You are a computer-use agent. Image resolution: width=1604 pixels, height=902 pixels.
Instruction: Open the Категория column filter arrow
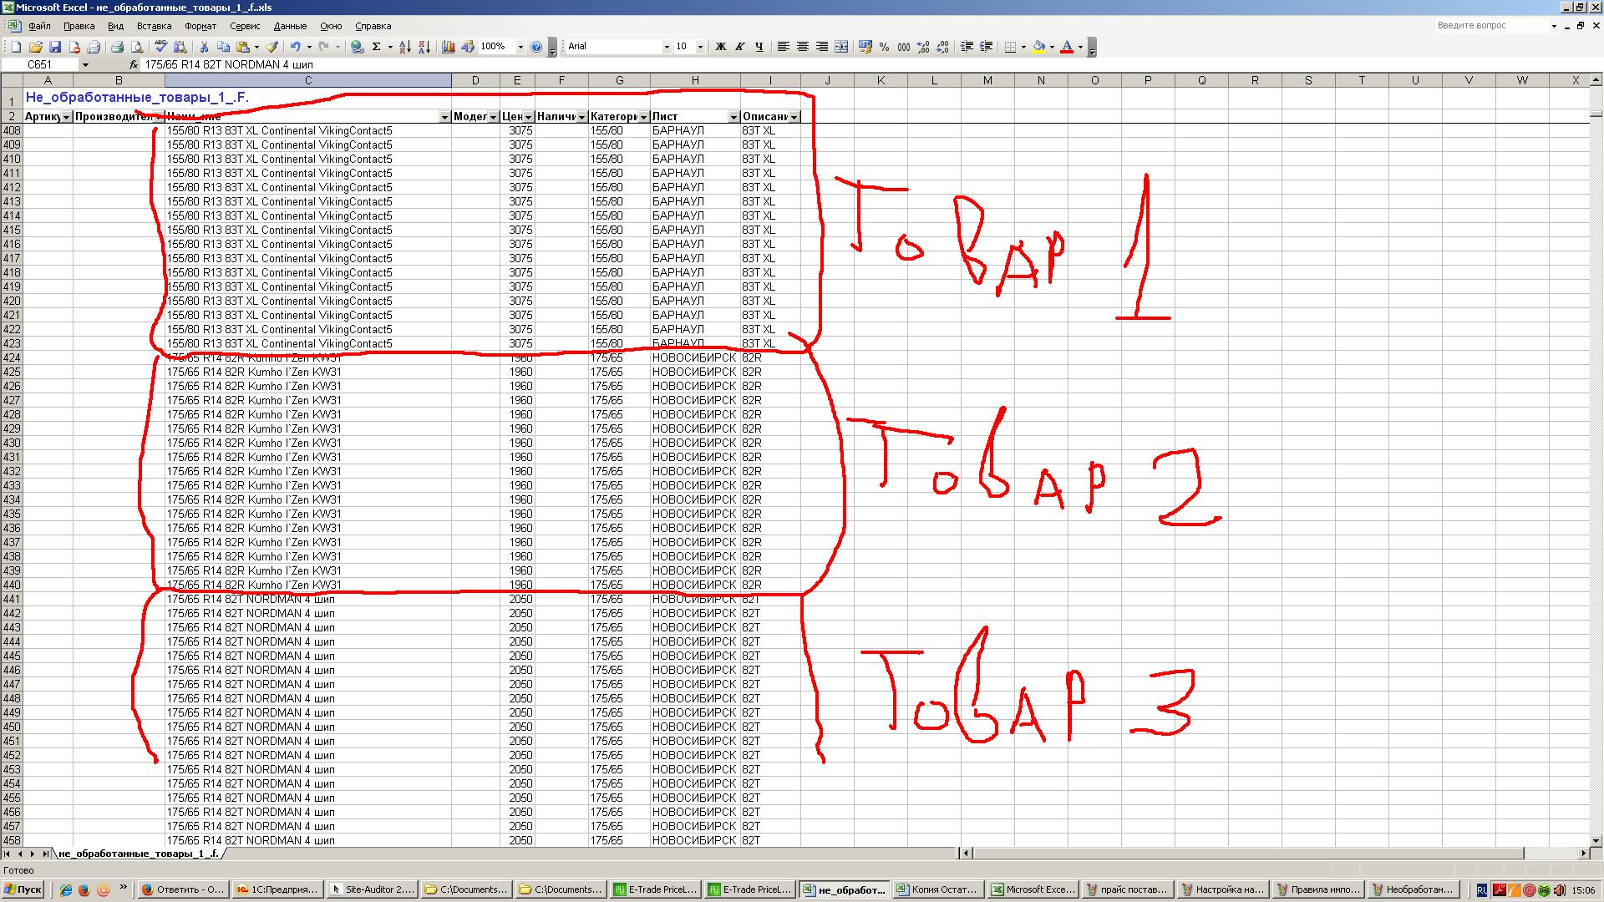(643, 117)
